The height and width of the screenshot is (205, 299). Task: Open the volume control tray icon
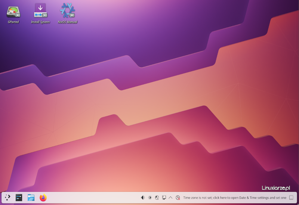[143, 198]
